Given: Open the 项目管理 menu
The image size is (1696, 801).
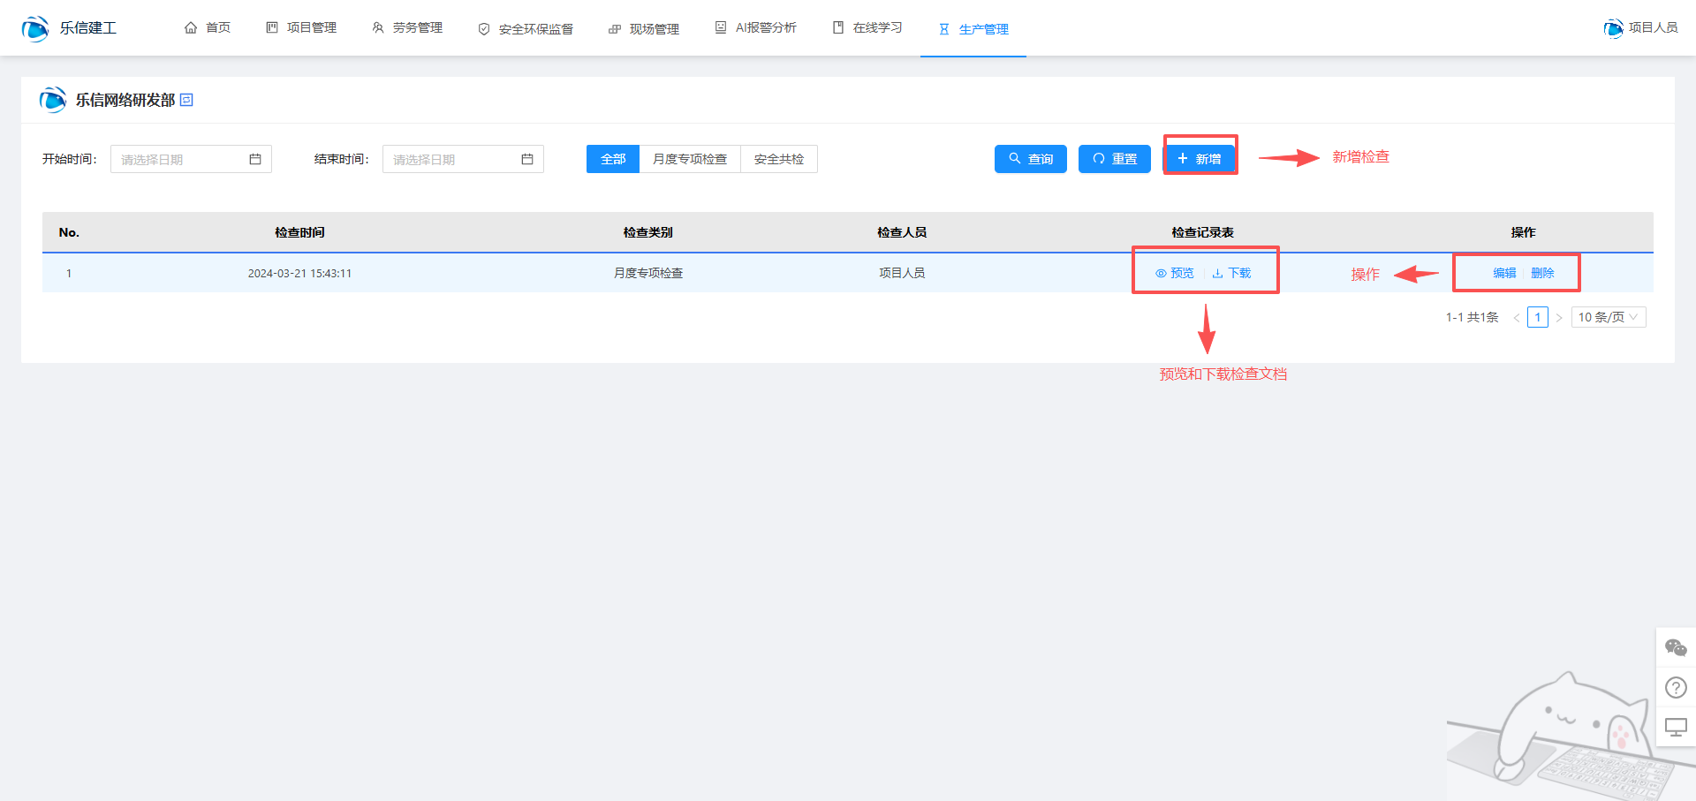Looking at the screenshot, I should point(301,28).
